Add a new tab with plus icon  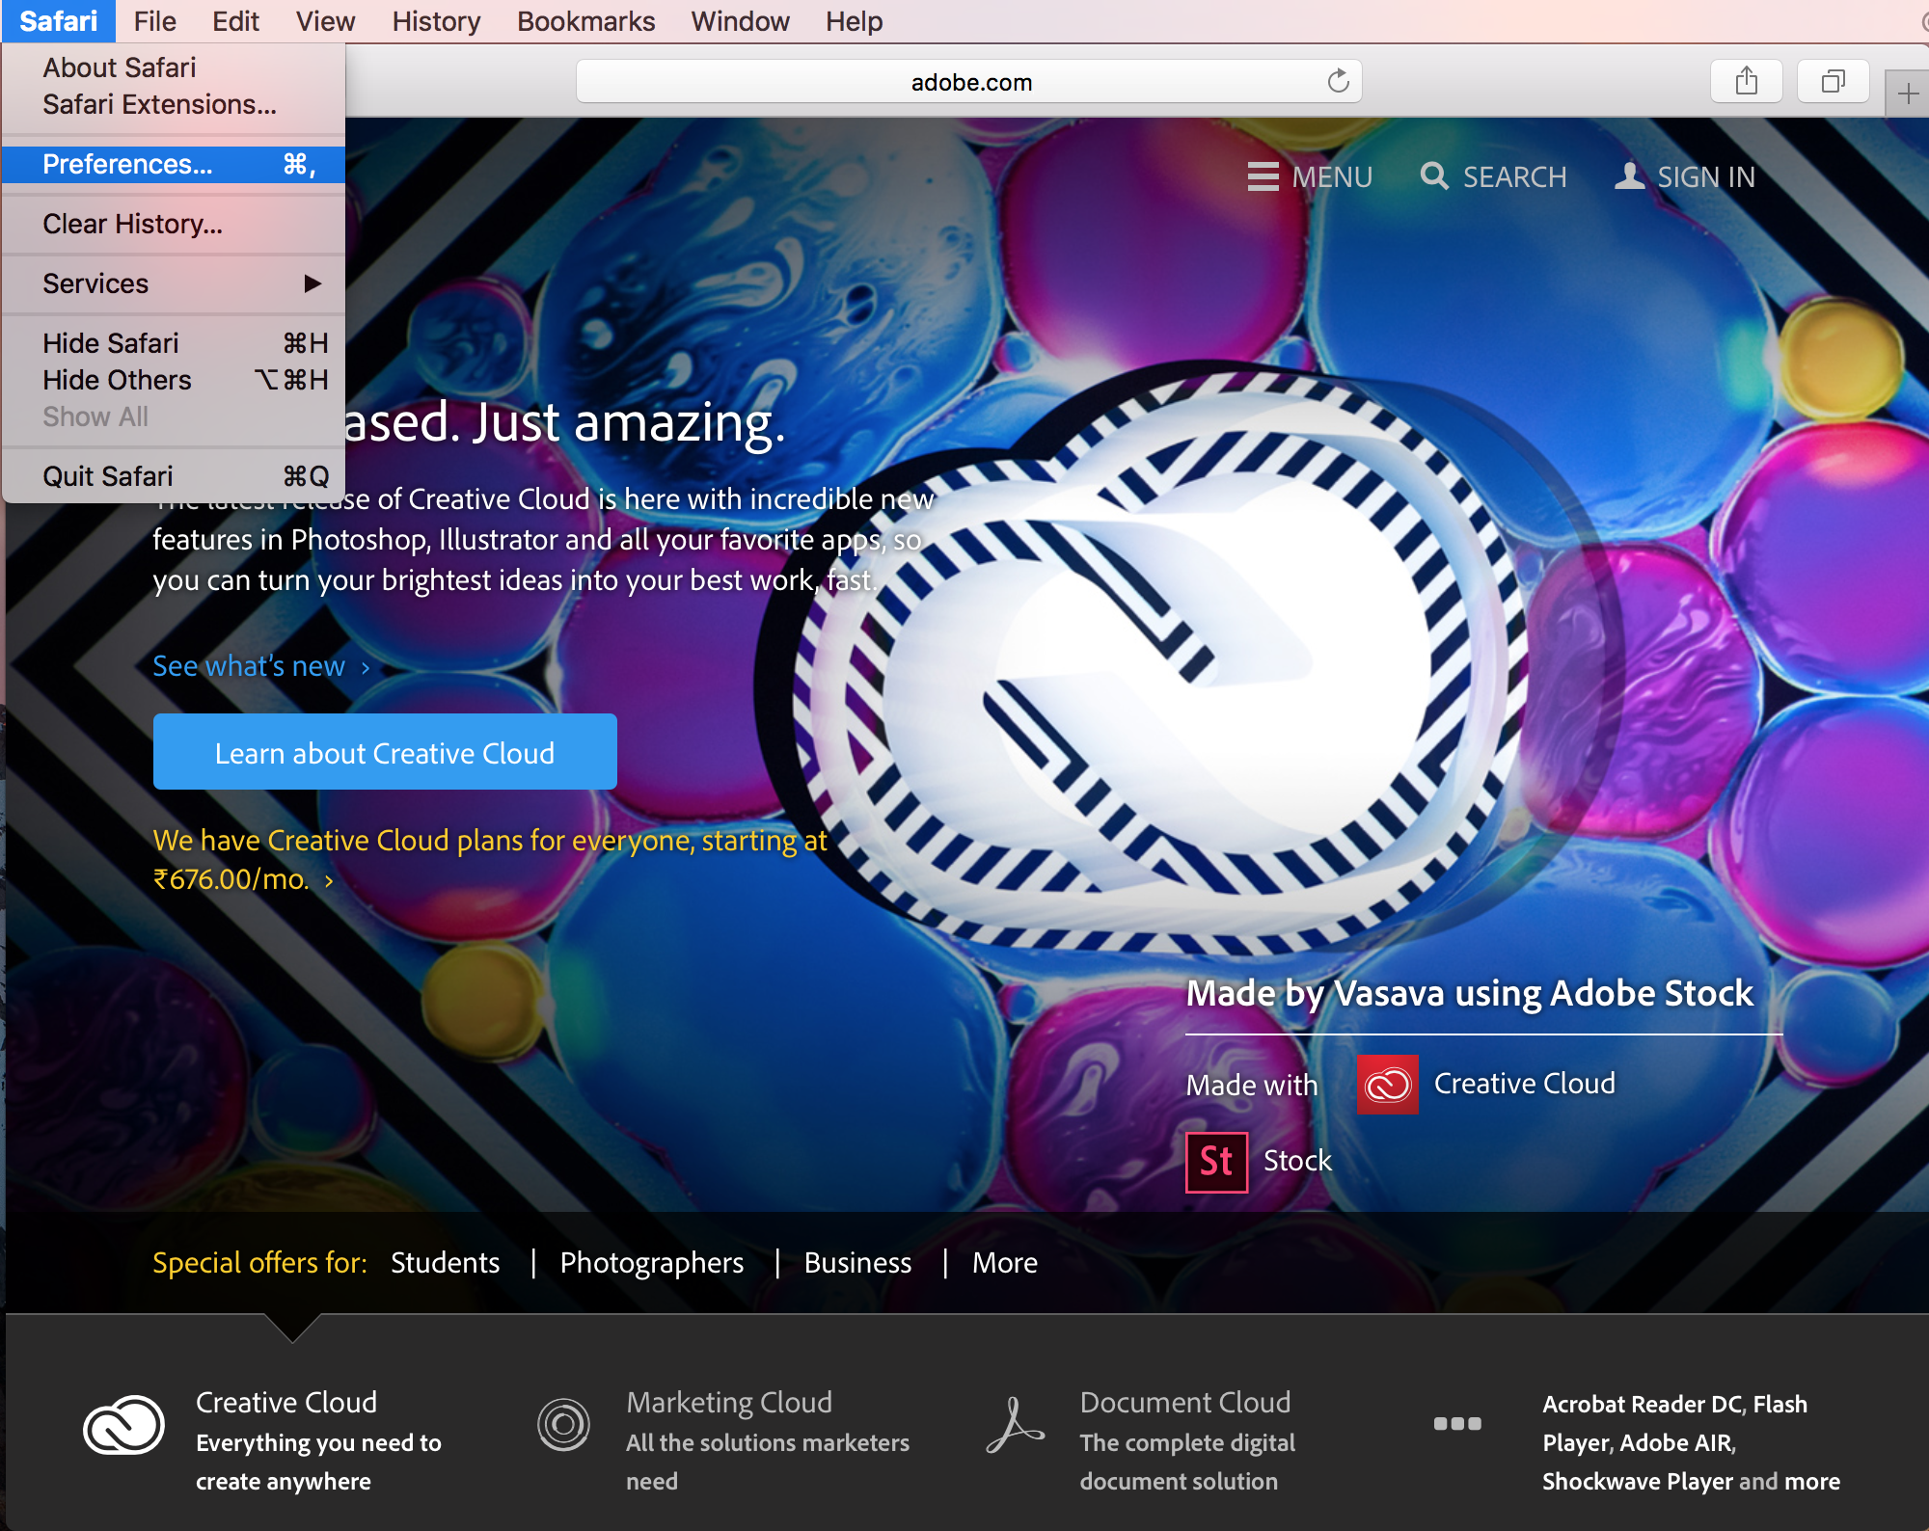coord(1908,94)
